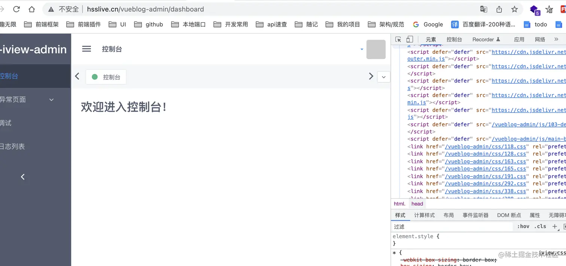The image size is (566, 266).
Task: Bookmark this page with the star
Action: pyautogui.click(x=514, y=9)
